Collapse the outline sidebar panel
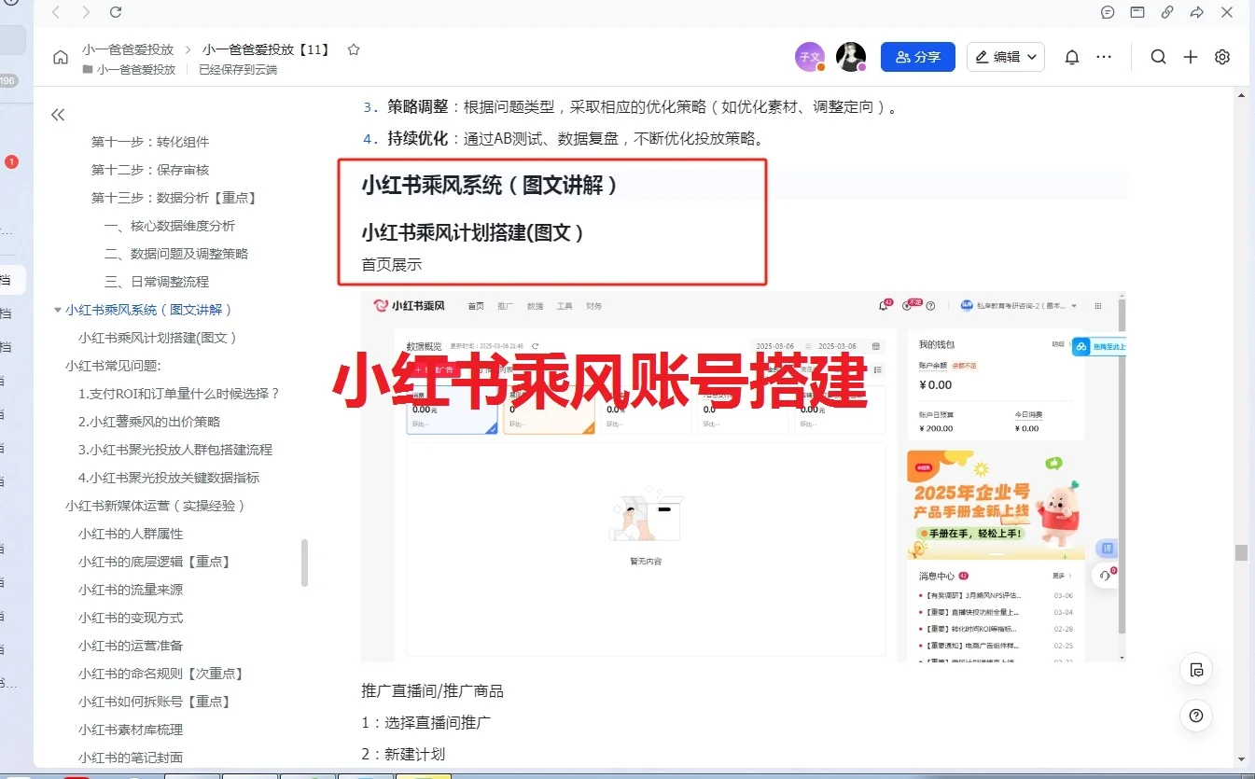 tap(58, 115)
